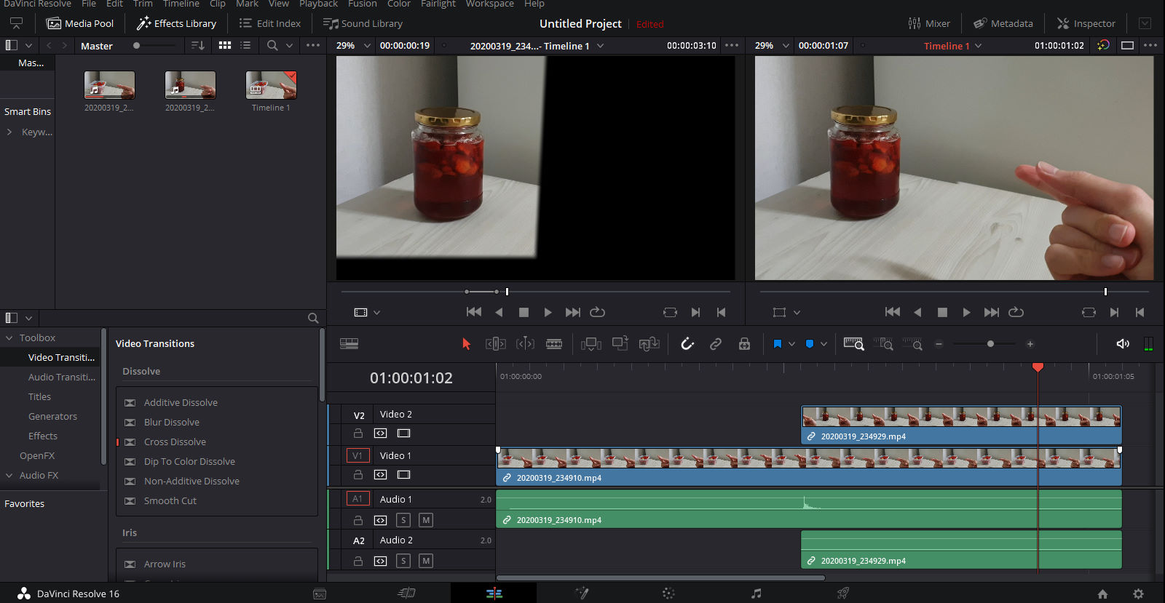Click the Replace Clip icon

(649, 343)
